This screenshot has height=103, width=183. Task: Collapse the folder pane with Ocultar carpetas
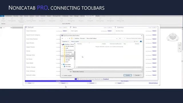(67, 76)
